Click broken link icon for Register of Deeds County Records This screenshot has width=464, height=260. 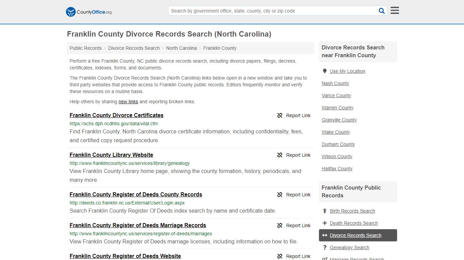click(280, 195)
